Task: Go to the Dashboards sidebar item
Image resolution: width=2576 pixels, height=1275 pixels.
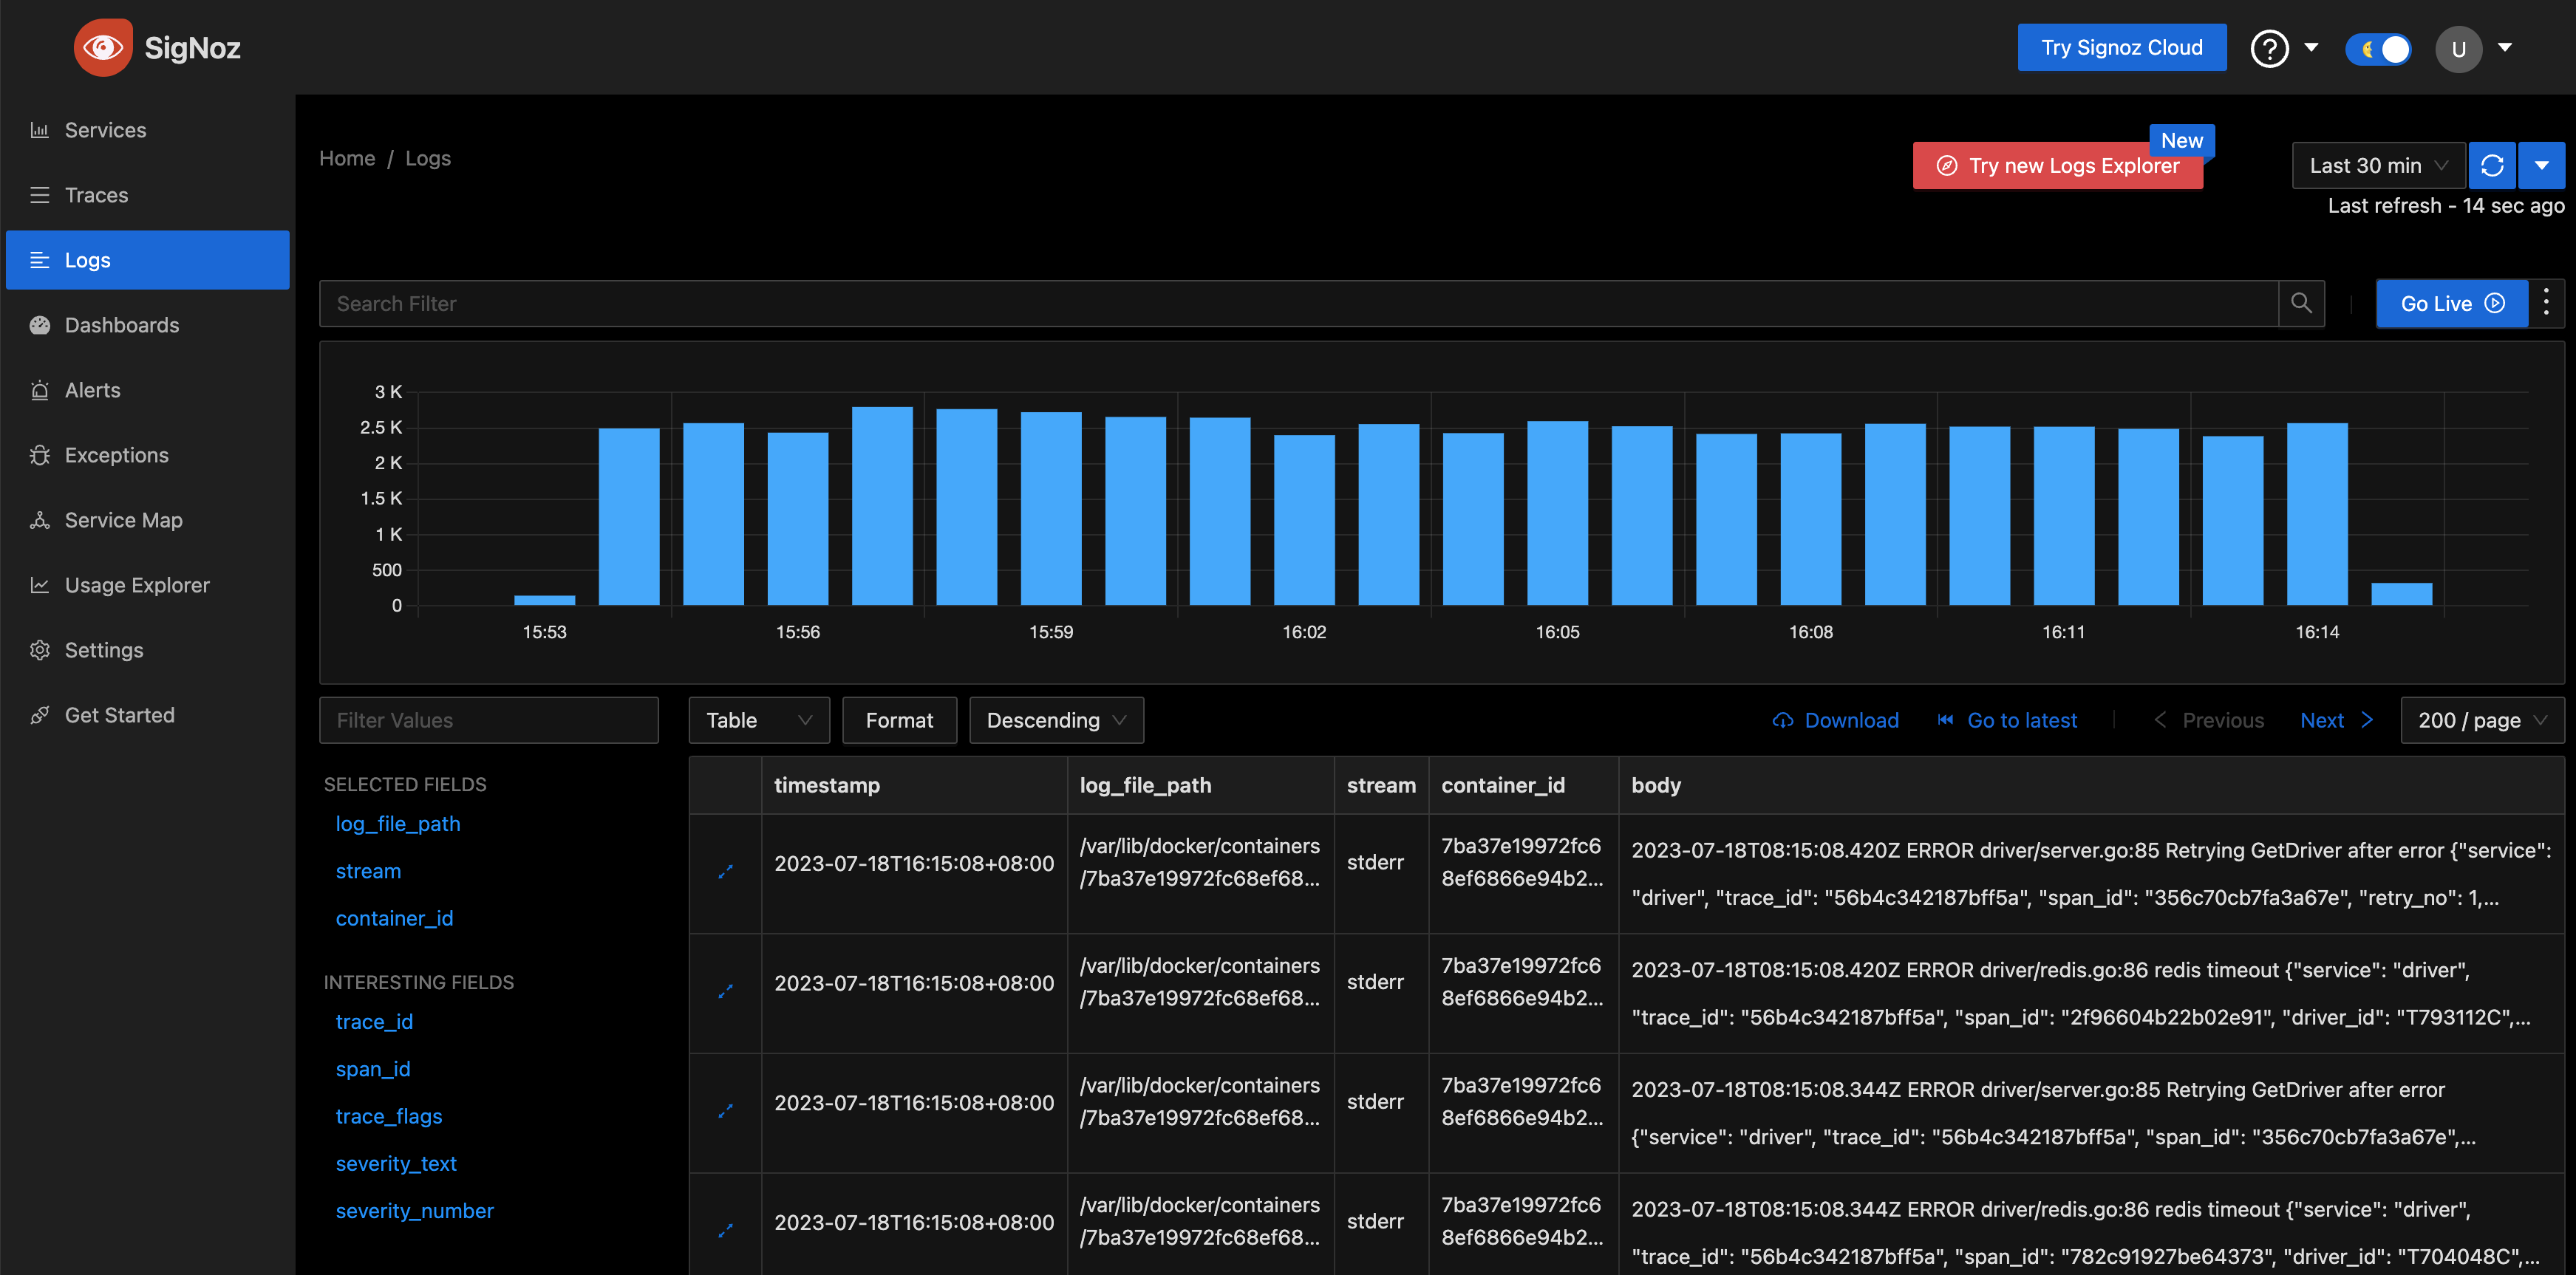Action: (121, 325)
